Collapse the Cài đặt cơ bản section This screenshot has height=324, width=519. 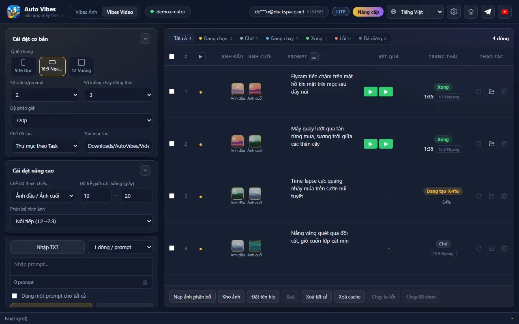click(x=145, y=38)
